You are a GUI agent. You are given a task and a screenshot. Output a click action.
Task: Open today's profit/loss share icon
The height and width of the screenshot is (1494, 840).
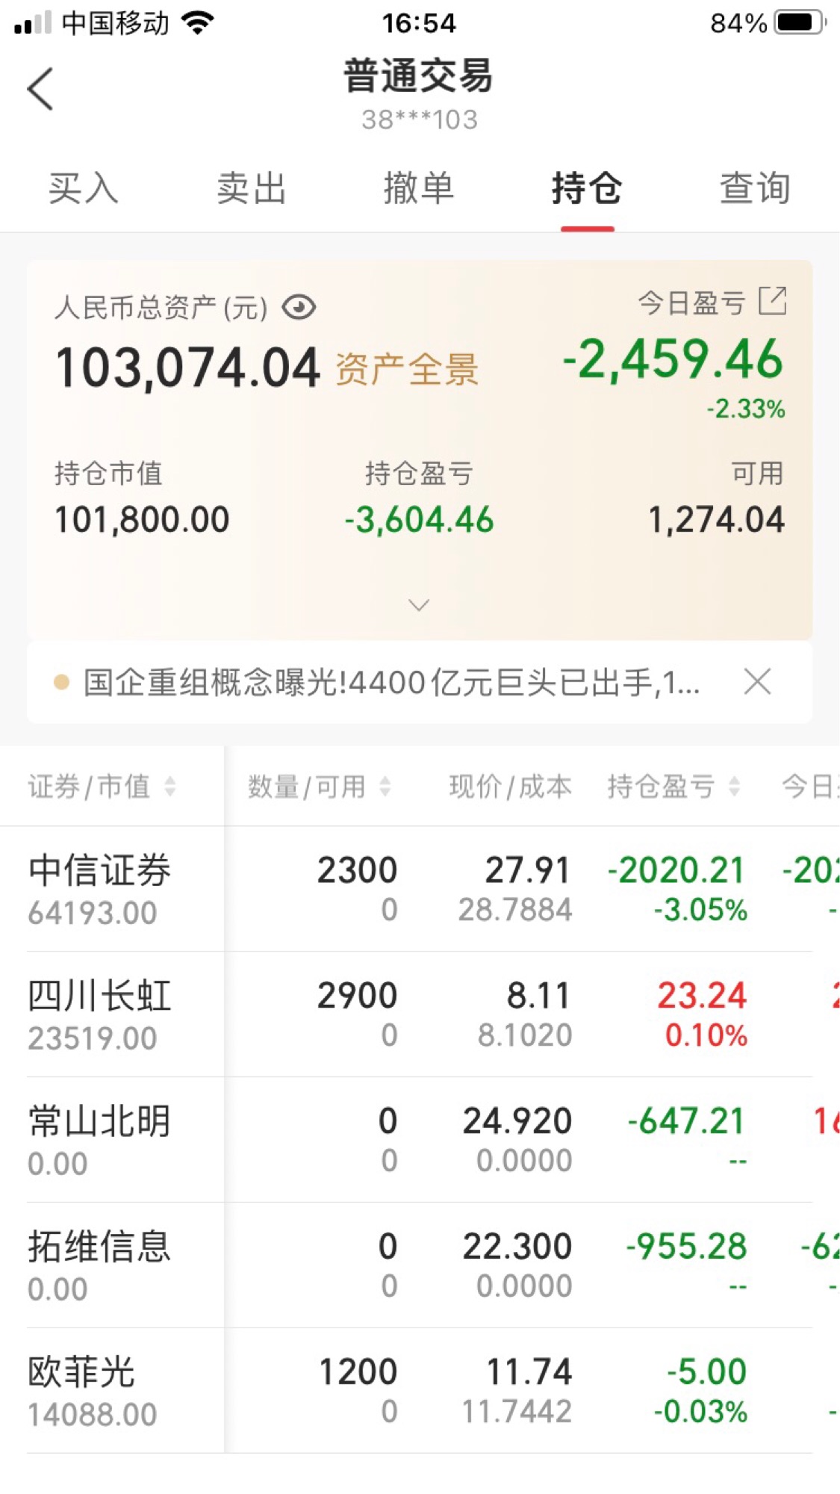pos(772,301)
